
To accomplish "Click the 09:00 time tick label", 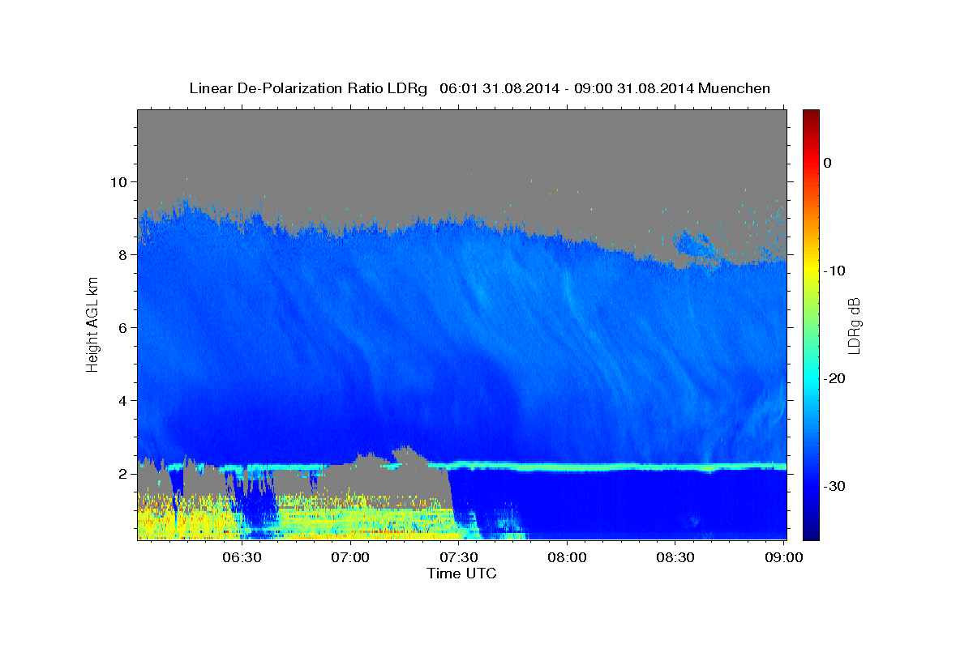I will [783, 557].
